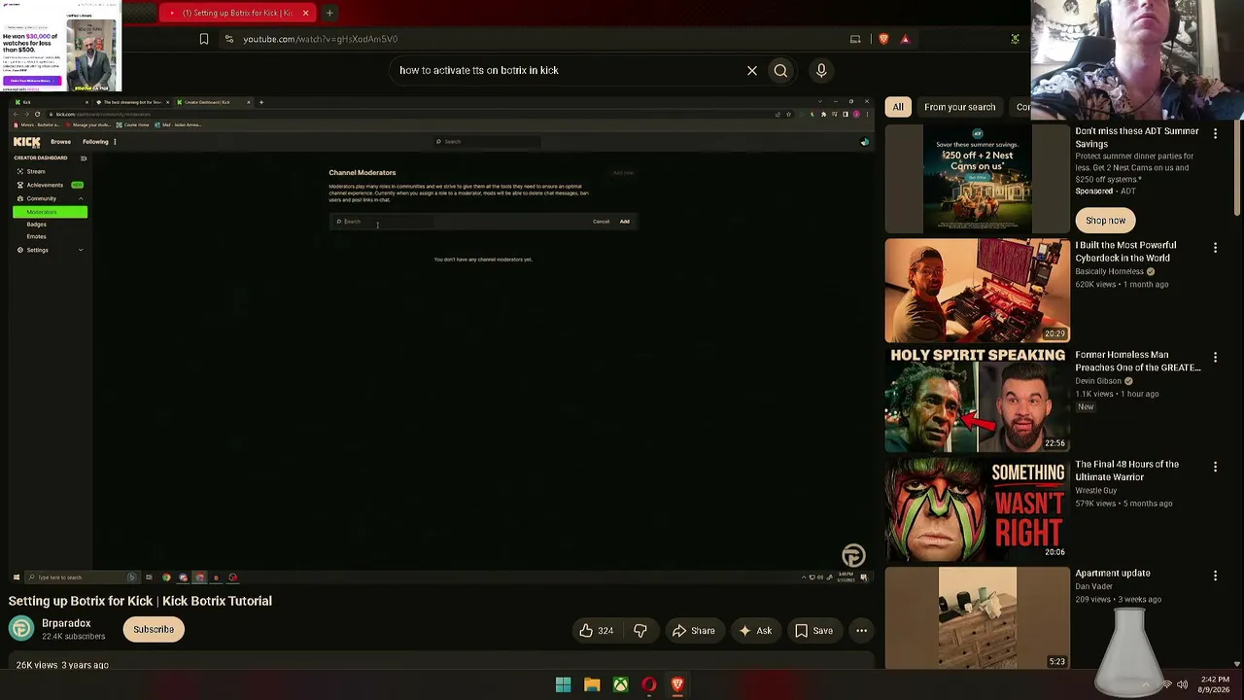Click Add in the Channel Moderators panel

625,222
